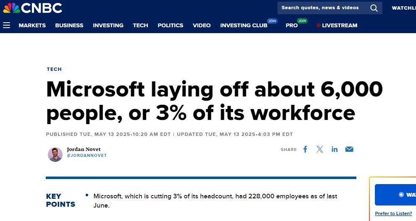This screenshot has width=416, height=221.
Task: Open Jordan Novet's author page
Action: click(84, 149)
